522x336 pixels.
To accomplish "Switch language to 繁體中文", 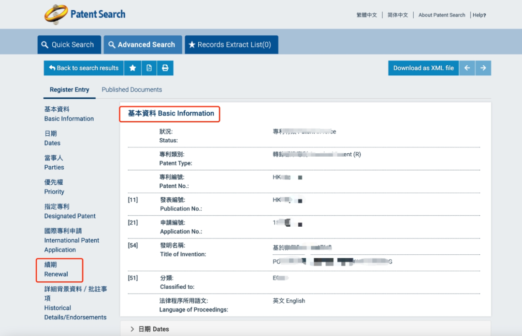I will coord(366,15).
